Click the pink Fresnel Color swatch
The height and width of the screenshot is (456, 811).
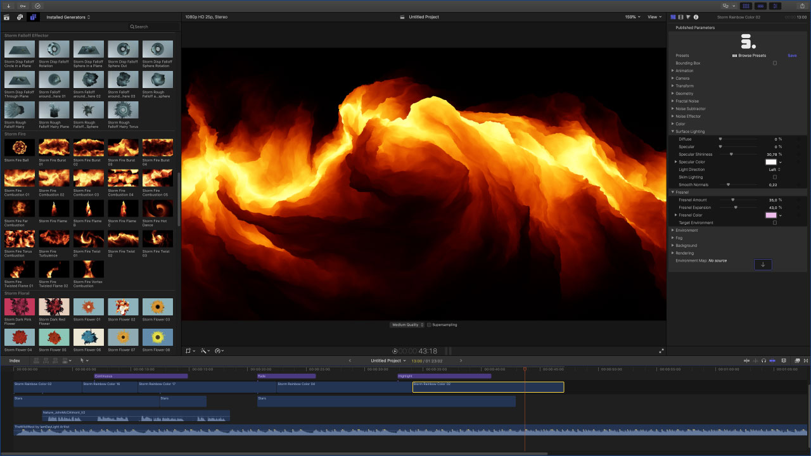pyautogui.click(x=771, y=215)
